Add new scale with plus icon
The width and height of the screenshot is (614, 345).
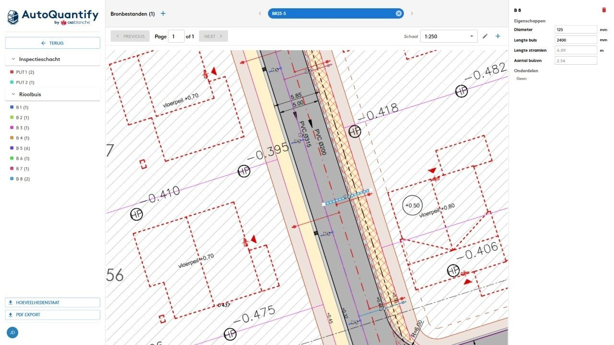498,36
